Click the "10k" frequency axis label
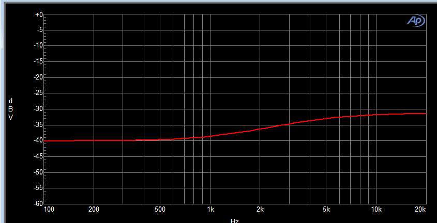 click(376, 209)
